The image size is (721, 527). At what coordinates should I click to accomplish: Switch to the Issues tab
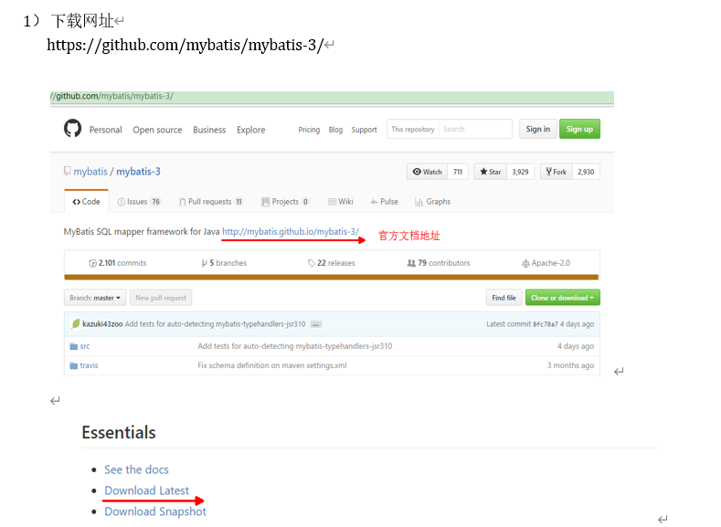(139, 202)
